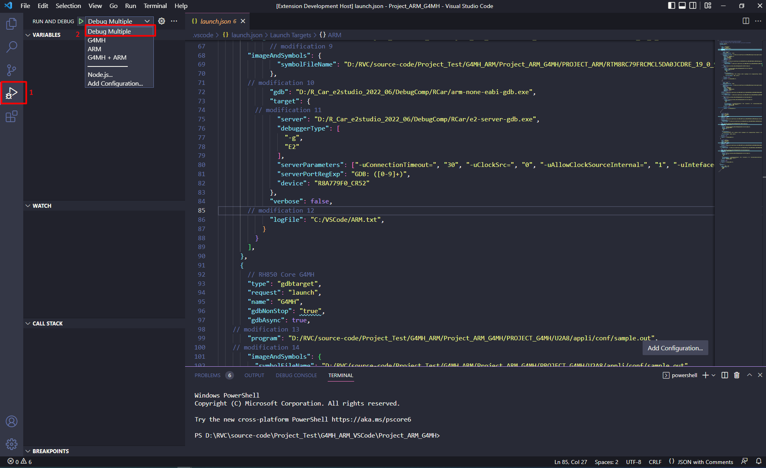Open the Source Control view

[x=12, y=70]
